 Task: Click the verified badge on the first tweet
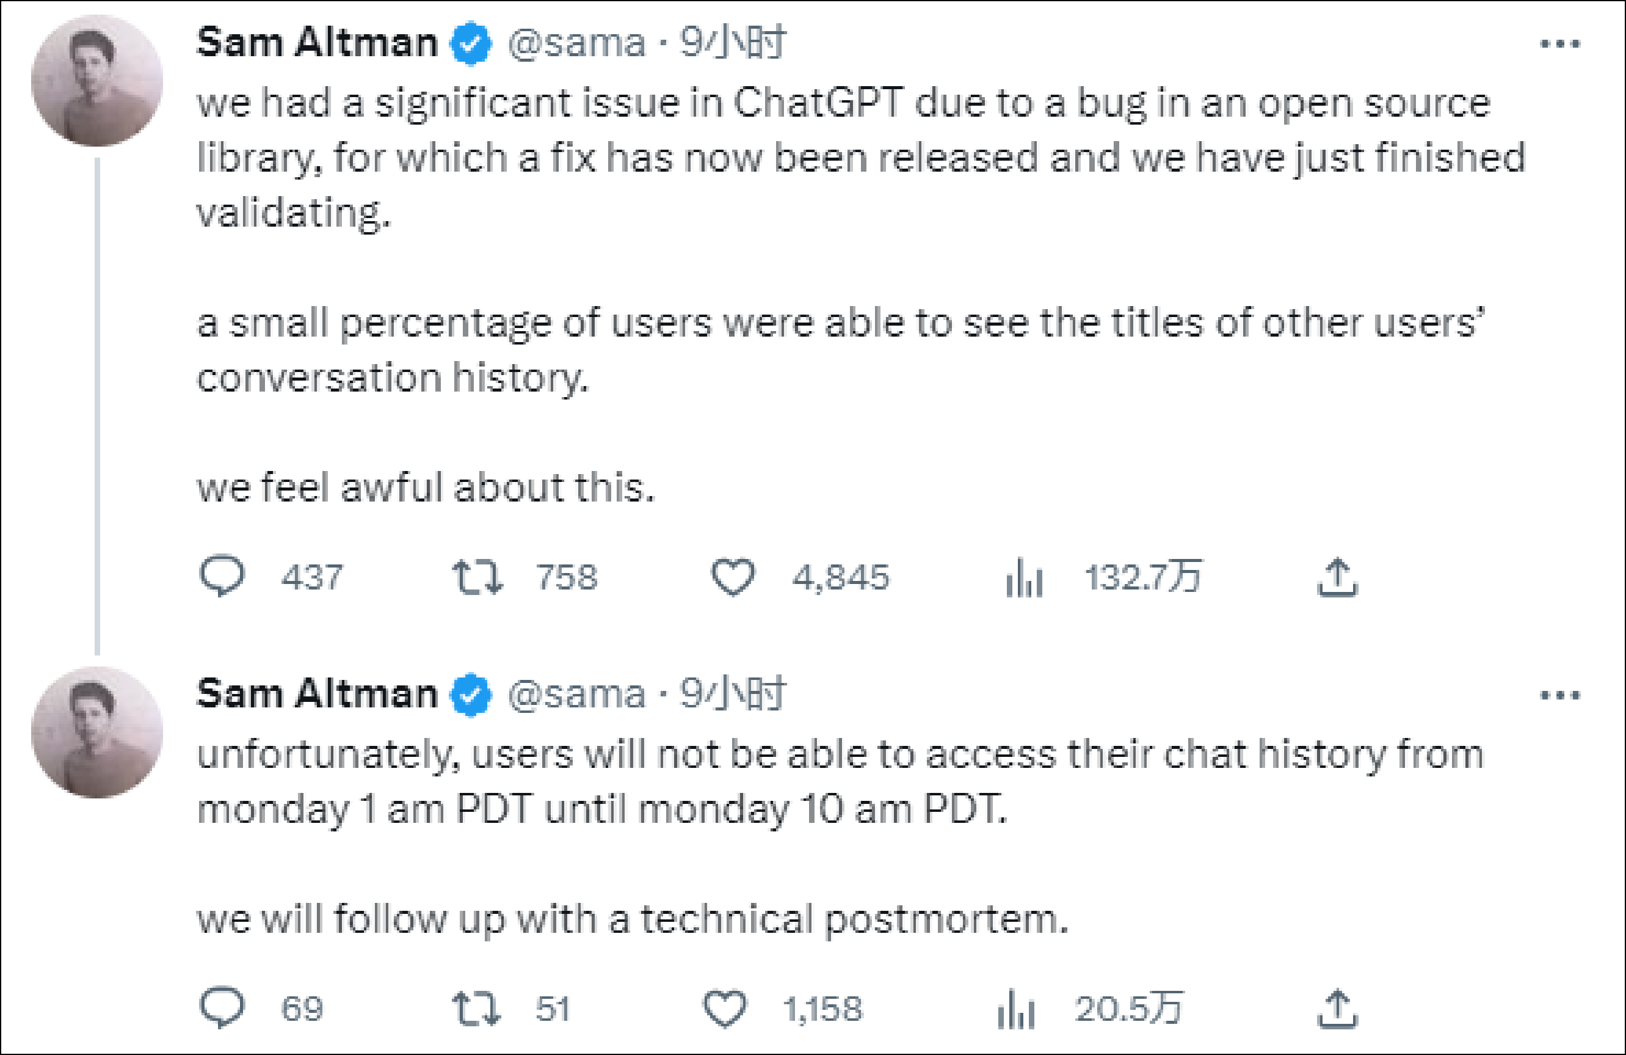(471, 44)
